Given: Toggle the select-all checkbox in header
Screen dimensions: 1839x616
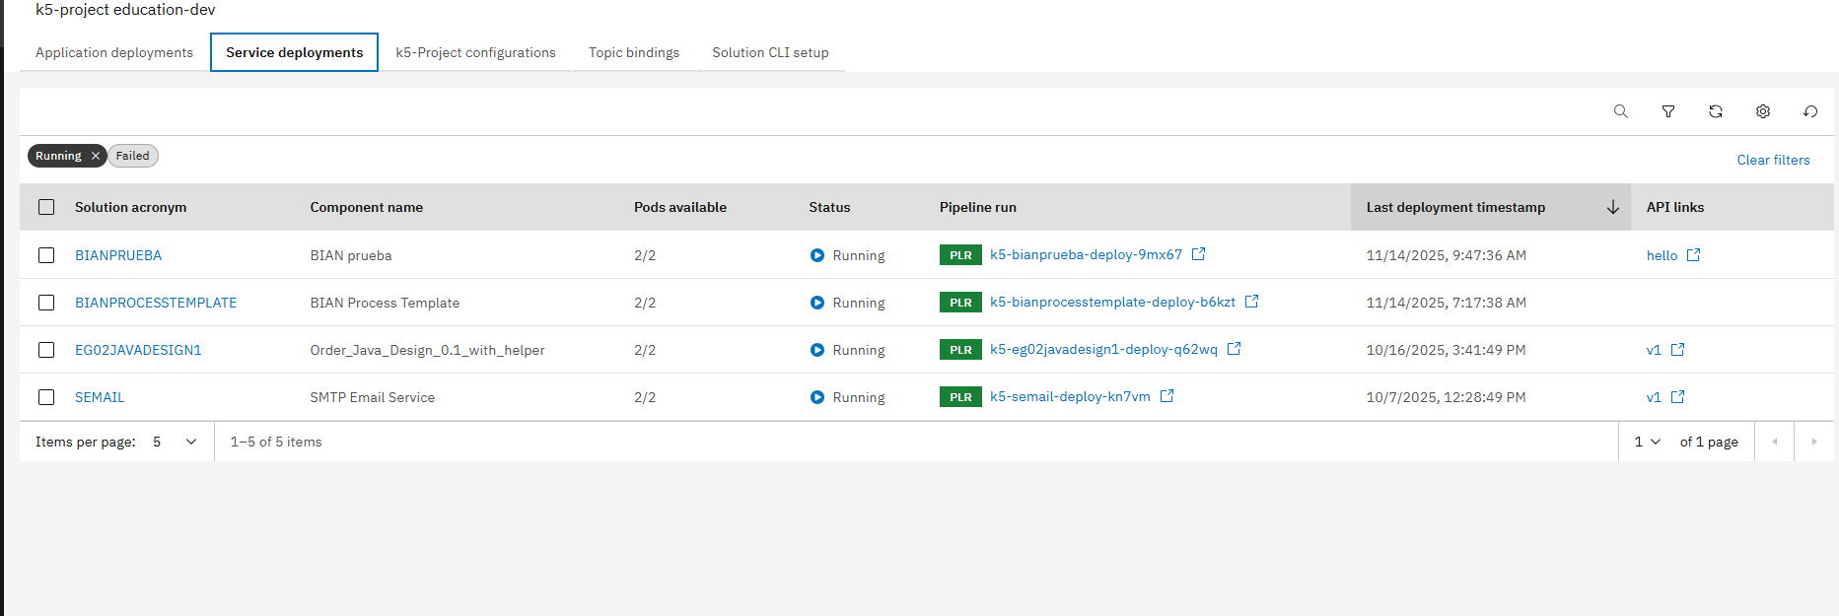Looking at the screenshot, I should [x=46, y=207].
